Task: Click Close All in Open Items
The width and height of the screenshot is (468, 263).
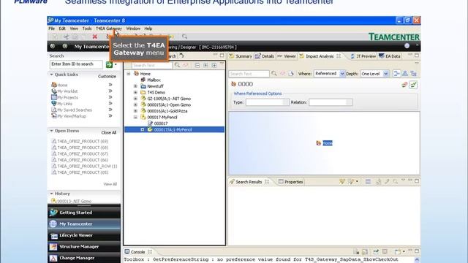Action: (109, 133)
